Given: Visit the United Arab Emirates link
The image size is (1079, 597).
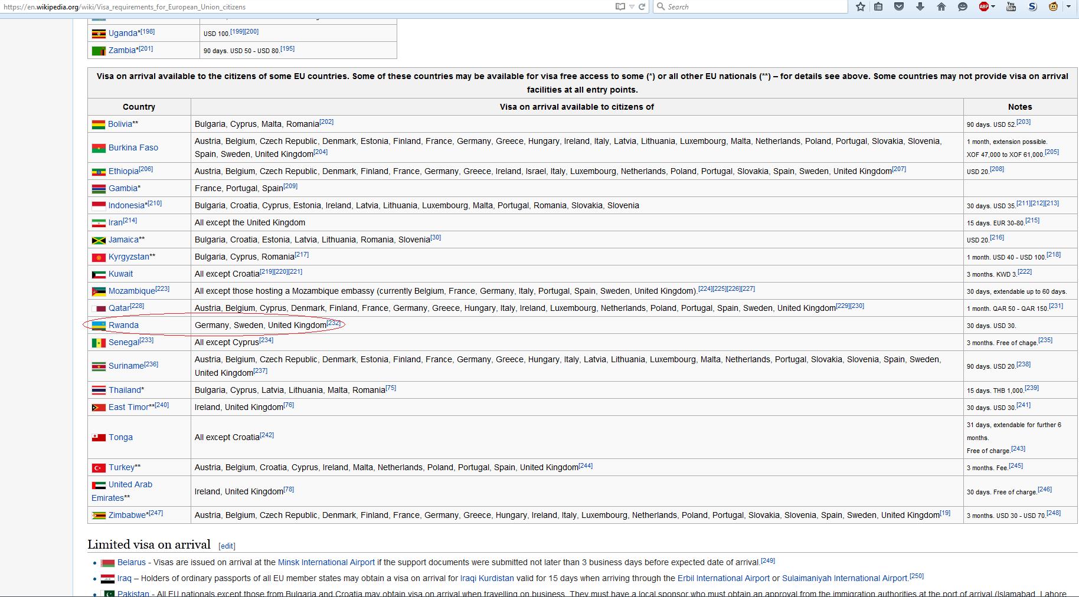Looking at the screenshot, I should coord(122,491).
